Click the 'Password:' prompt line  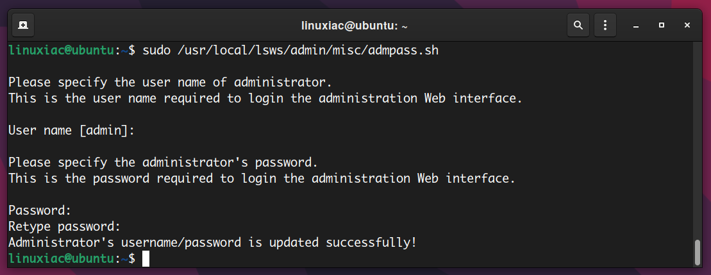40,210
